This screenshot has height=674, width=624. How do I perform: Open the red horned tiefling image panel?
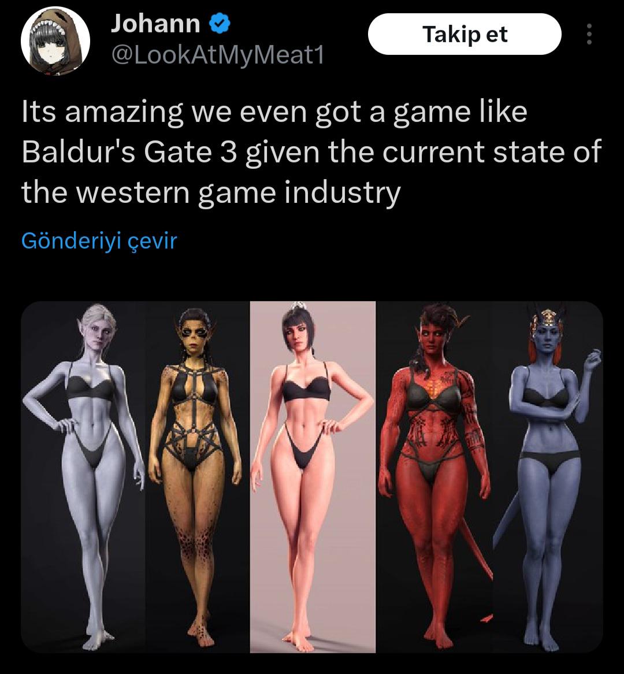[x=434, y=477]
